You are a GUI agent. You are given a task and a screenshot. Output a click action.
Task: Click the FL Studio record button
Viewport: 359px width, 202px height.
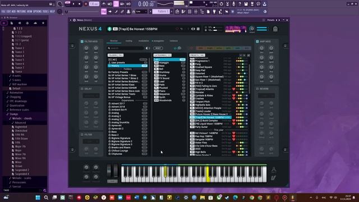coord(86,4)
